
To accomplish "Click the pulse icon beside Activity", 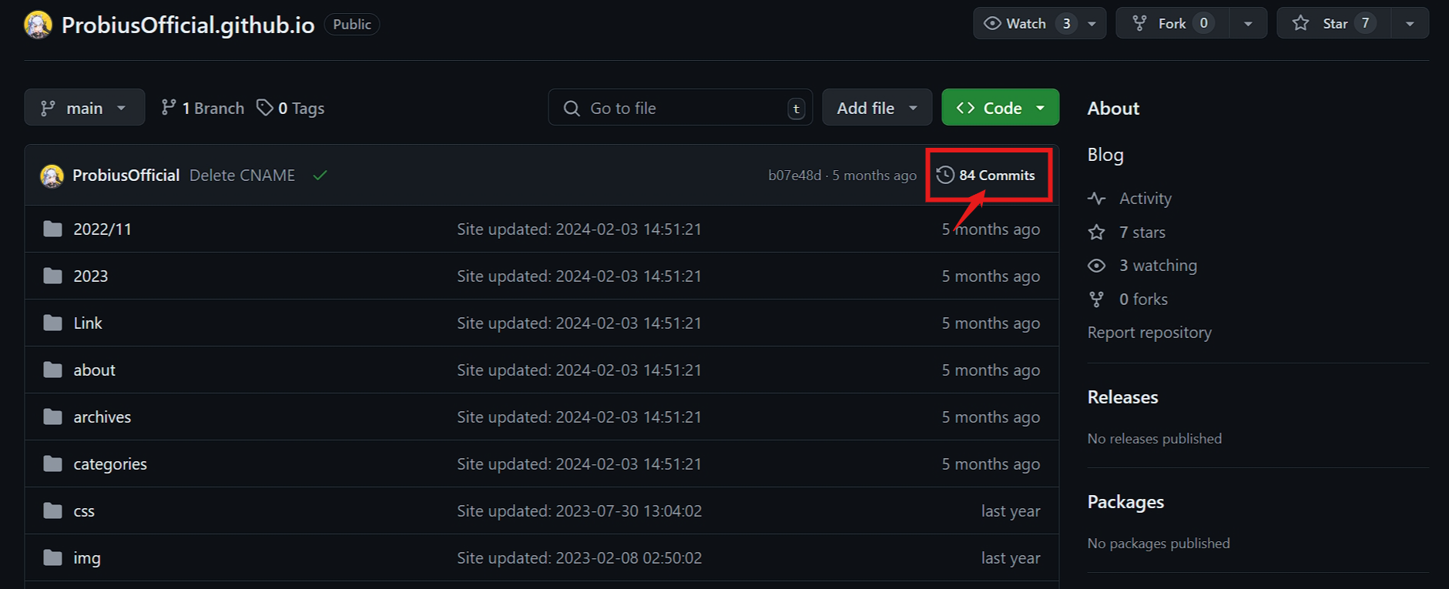I will [x=1096, y=199].
